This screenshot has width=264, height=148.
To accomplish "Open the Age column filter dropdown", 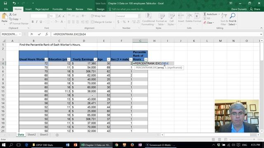I will [108, 59].
